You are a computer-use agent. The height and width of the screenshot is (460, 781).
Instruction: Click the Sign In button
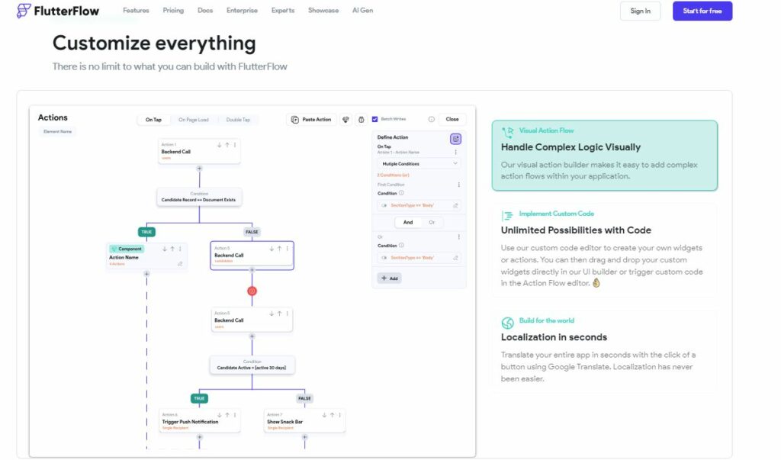point(640,11)
